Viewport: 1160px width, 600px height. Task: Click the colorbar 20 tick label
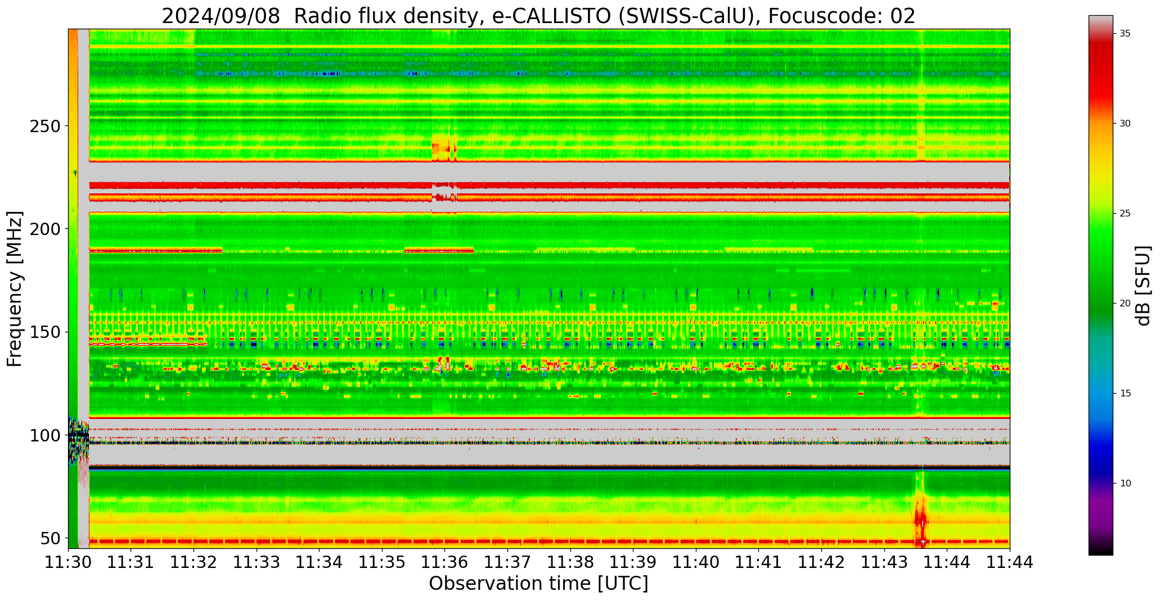coord(1125,304)
